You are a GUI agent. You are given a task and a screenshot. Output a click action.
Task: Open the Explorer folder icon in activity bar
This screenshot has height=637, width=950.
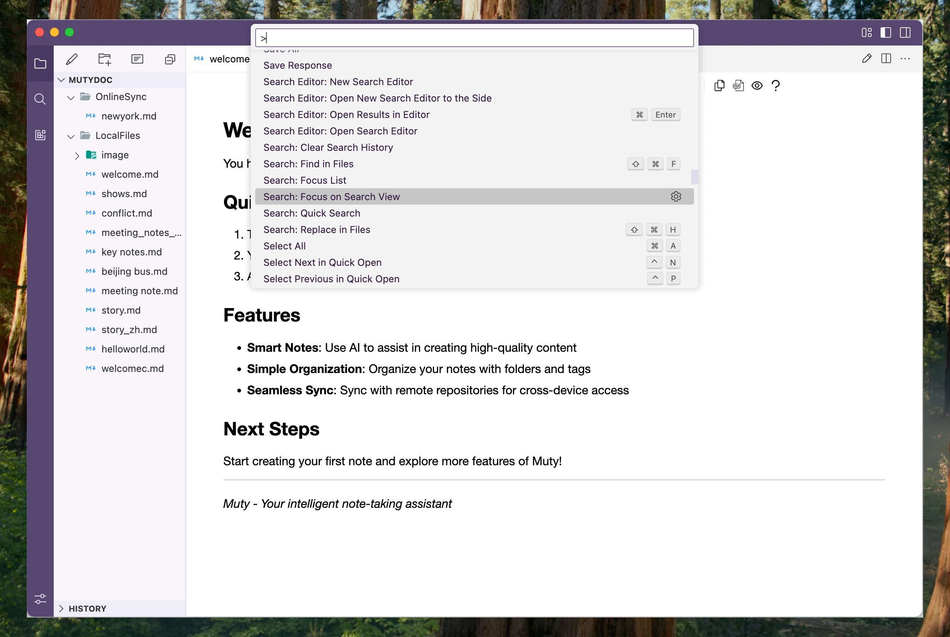pyautogui.click(x=40, y=64)
